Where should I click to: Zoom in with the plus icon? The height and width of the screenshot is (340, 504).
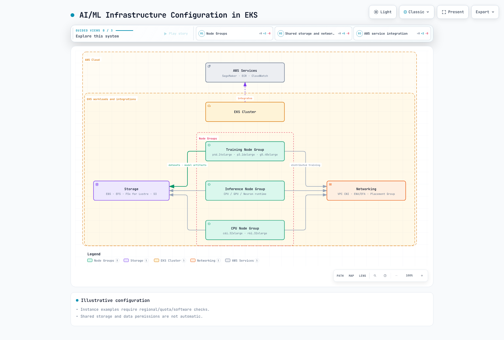(x=422, y=276)
